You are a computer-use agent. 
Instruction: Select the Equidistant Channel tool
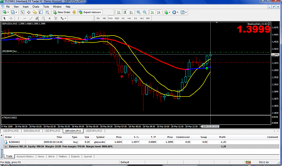(x=37, y=18)
